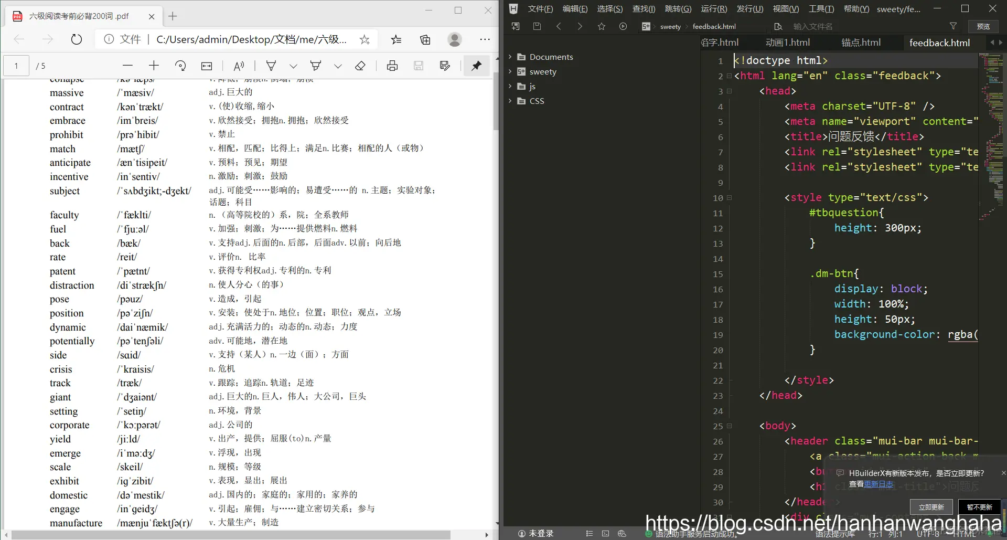Select the PDF eraser tool
The height and width of the screenshot is (540, 1007).
(360, 66)
